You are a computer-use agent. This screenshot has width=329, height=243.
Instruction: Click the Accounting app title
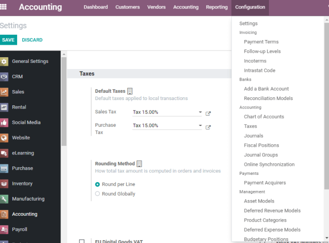(40, 7)
